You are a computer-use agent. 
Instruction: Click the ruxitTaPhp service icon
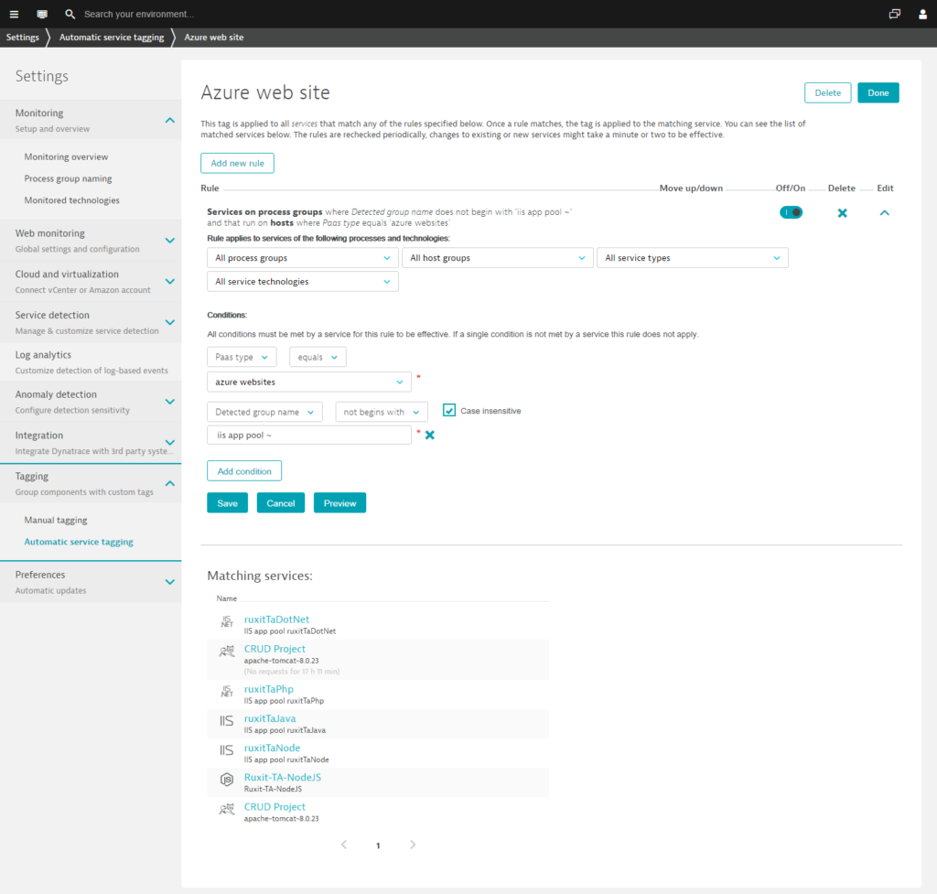[x=227, y=692]
